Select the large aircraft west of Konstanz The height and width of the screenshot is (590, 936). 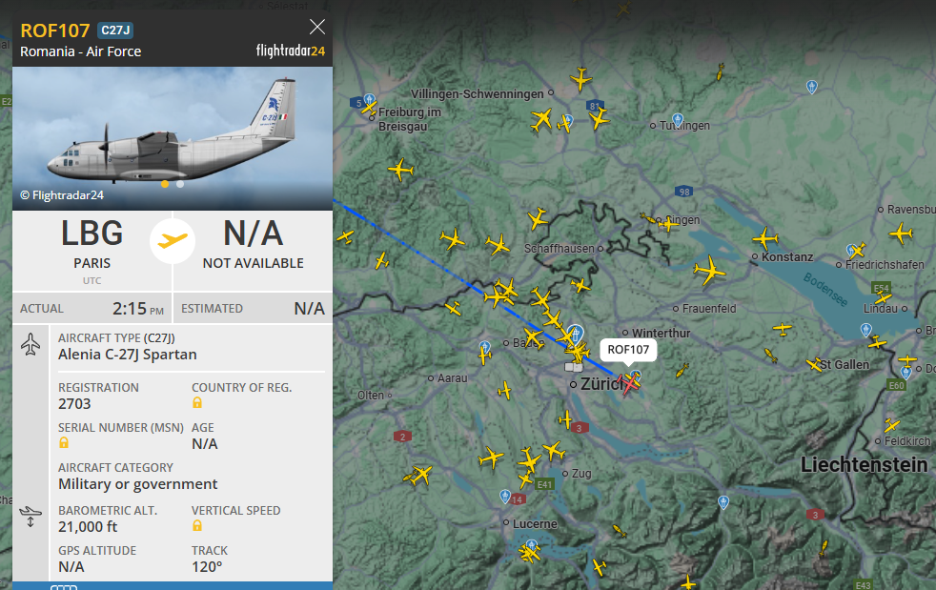point(710,271)
